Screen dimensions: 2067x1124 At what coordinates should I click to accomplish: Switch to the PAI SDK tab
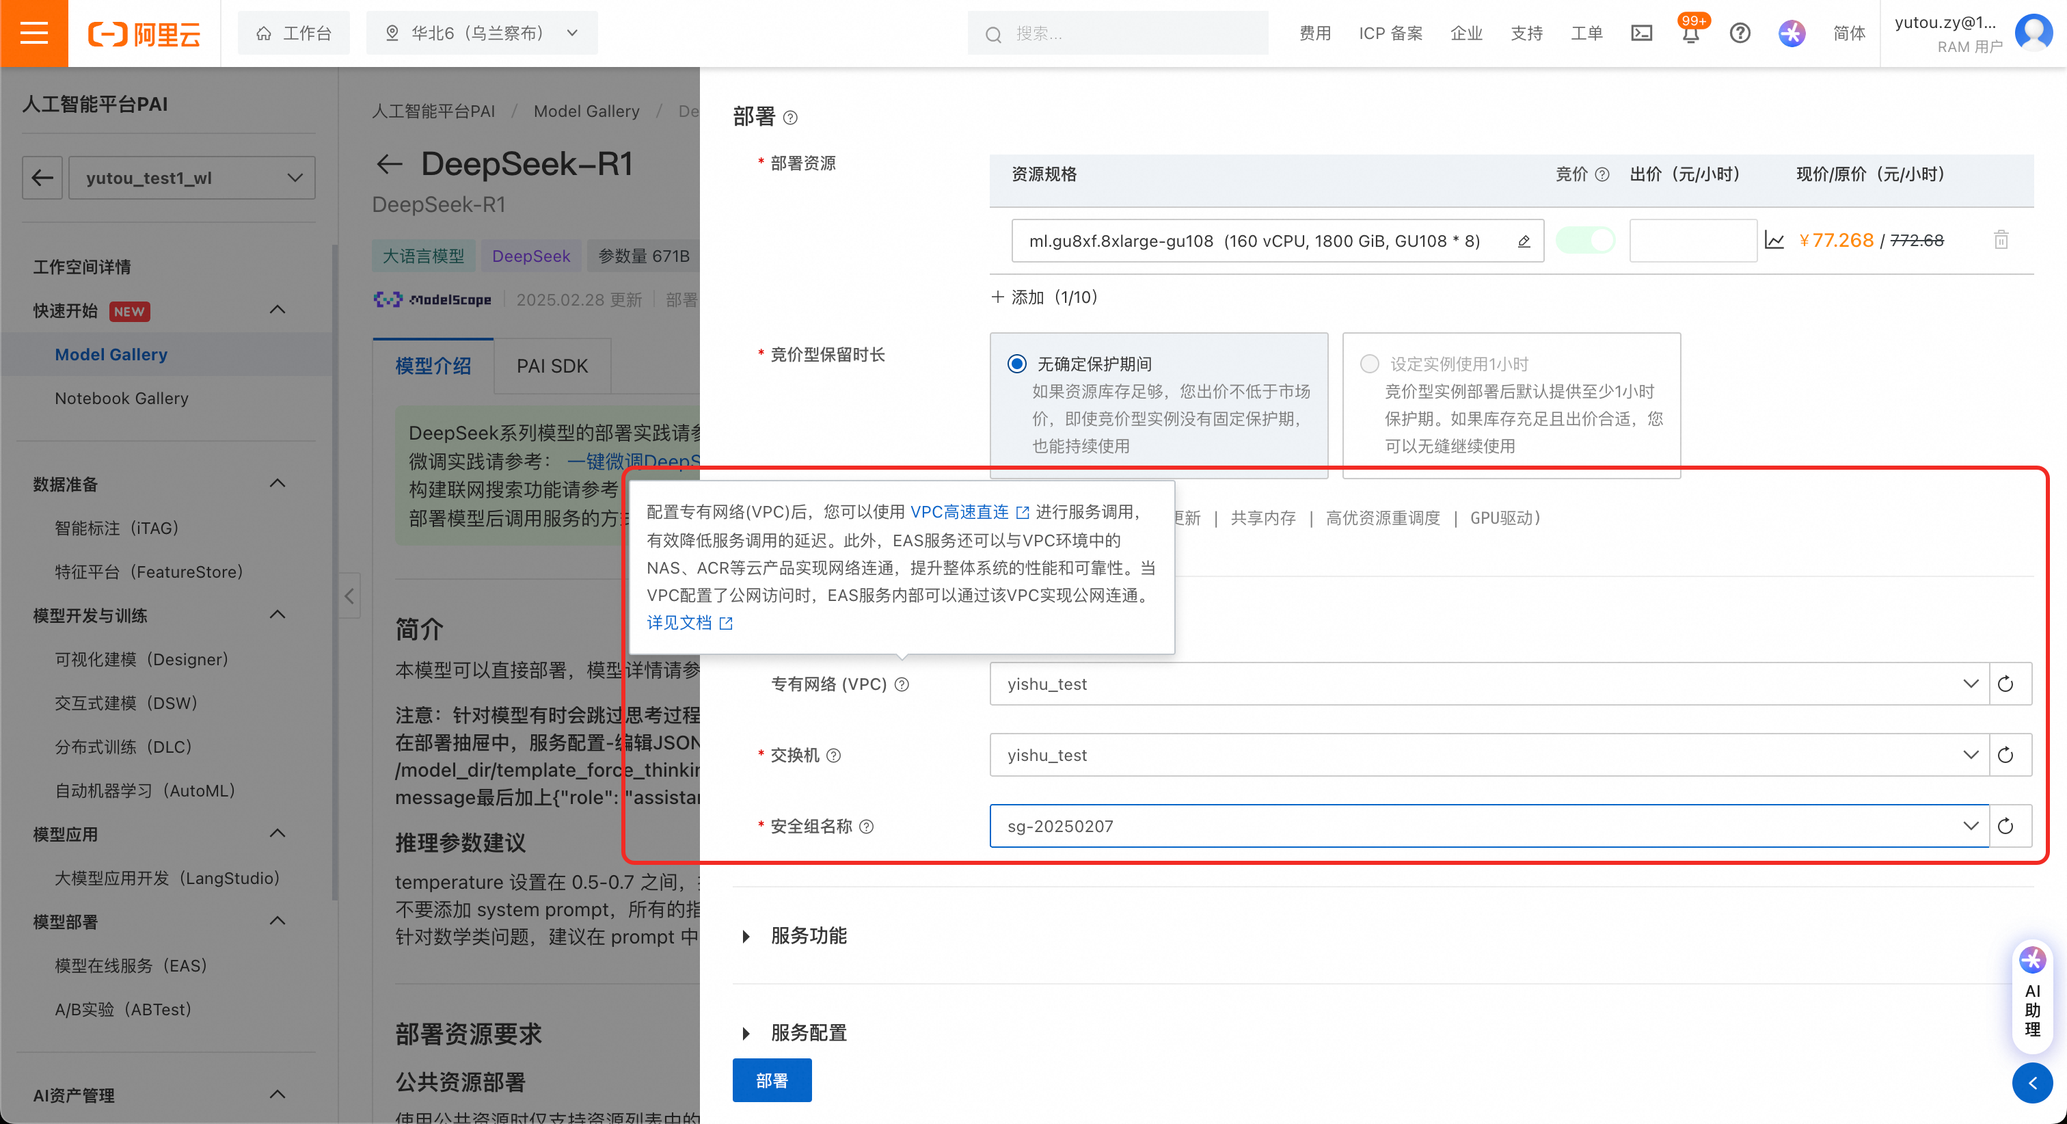[552, 366]
